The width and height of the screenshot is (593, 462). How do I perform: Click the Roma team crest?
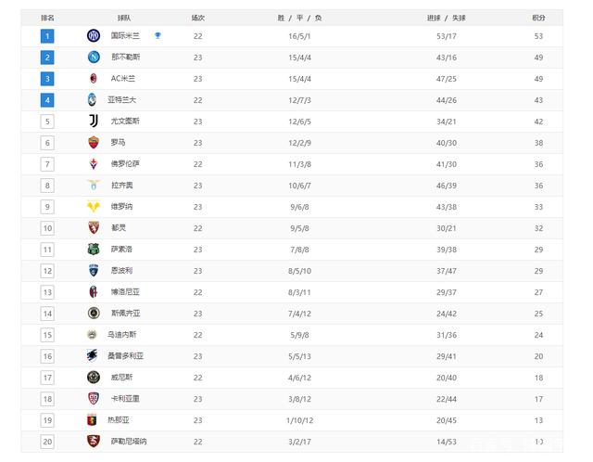[x=94, y=143]
